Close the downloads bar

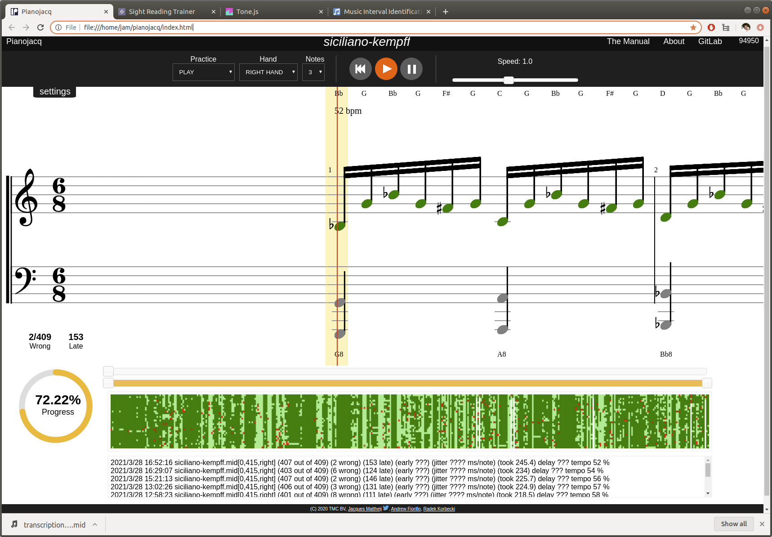click(x=762, y=524)
